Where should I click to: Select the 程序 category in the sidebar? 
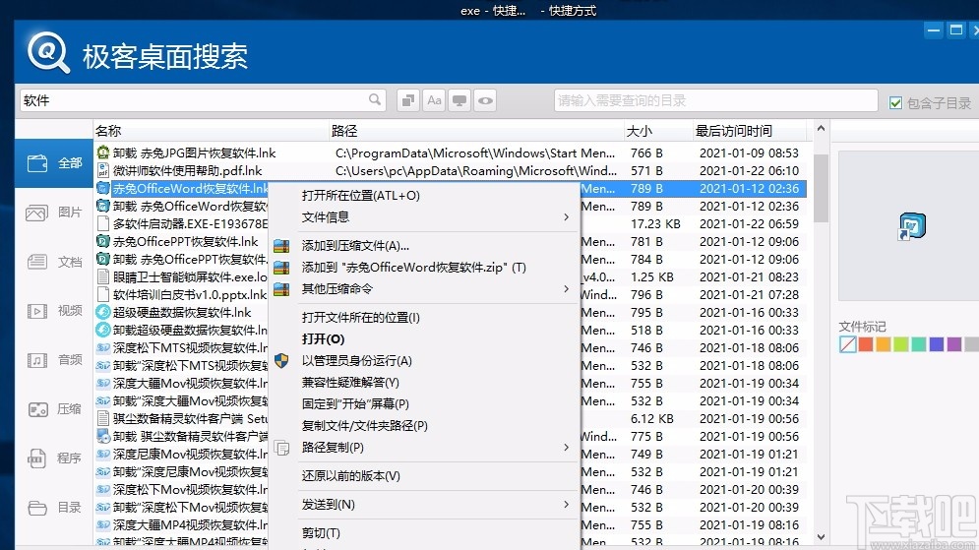(54, 458)
